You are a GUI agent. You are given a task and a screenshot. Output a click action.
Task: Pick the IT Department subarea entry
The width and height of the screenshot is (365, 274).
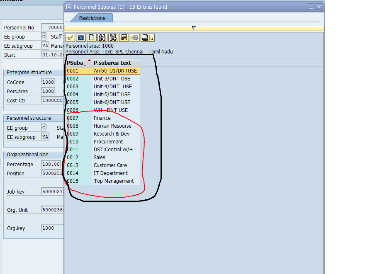click(110, 173)
